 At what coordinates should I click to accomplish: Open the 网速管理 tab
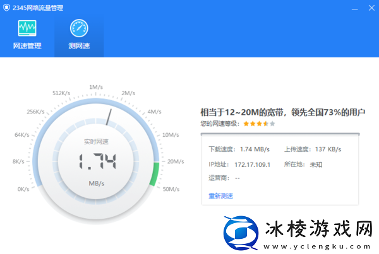coord(27,36)
